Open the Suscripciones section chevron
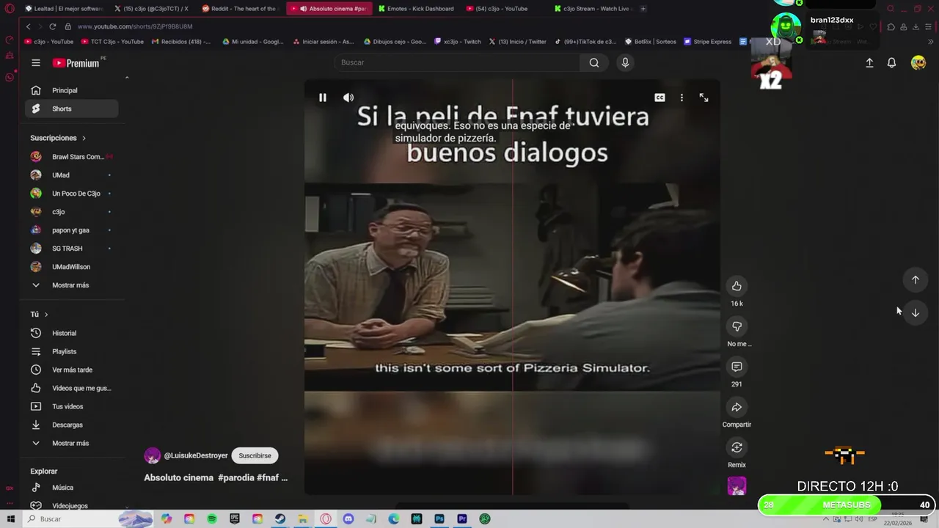This screenshot has width=939, height=528. tap(84, 138)
